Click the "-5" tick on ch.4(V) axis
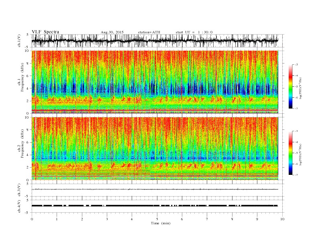The image size is (318, 246). [27, 213]
